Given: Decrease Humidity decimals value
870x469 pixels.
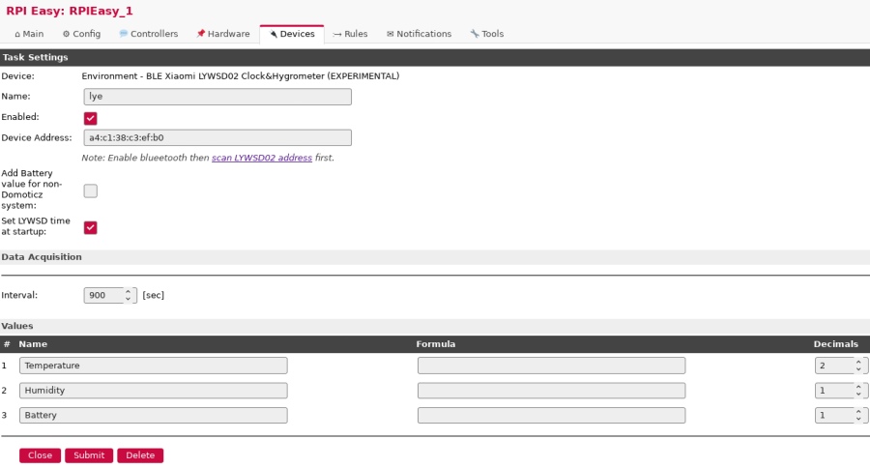Looking at the screenshot, I should tap(856, 395).
